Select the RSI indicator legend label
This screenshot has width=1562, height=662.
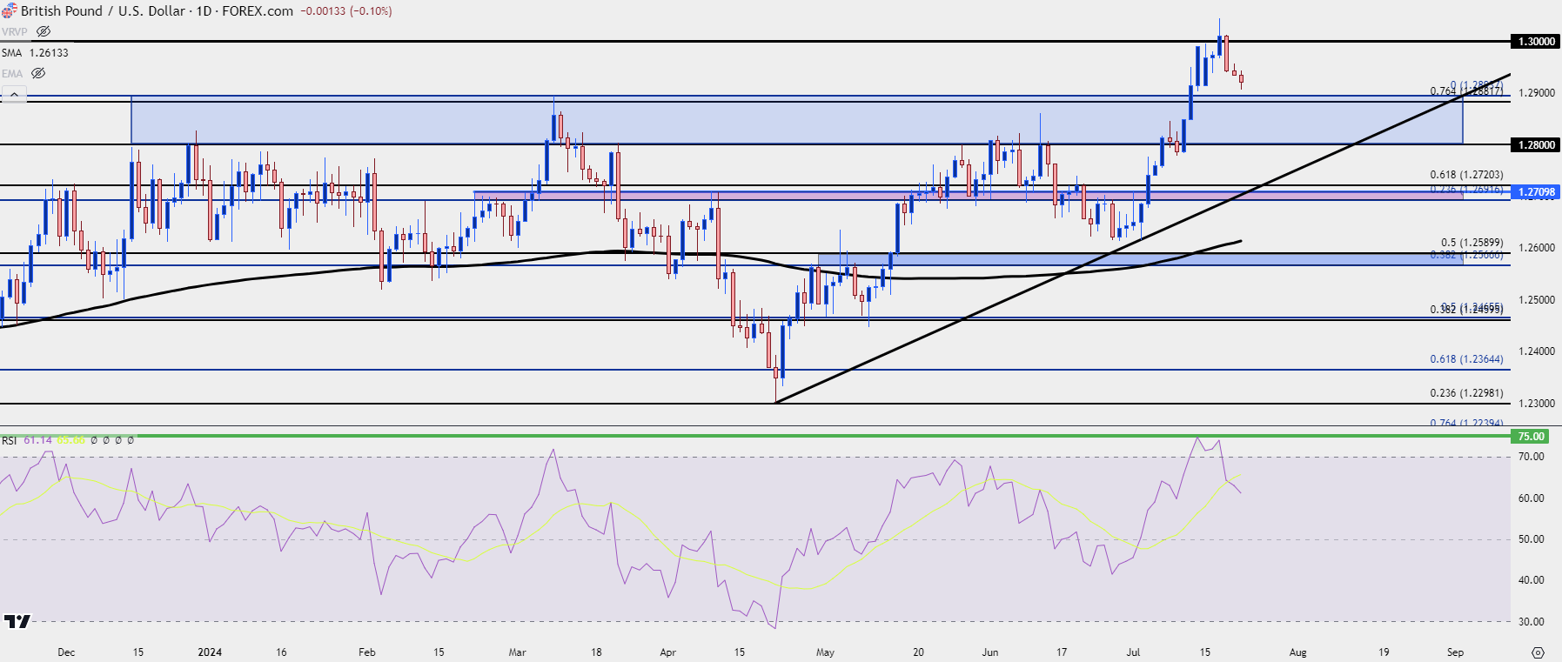tap(9, 440)
